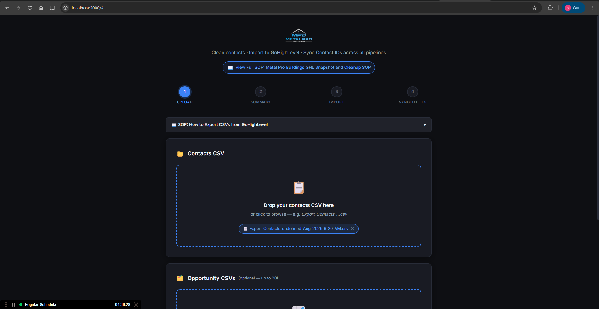Reload the localhost page
This screenshot has width=599, height=309.
[30, 8]
